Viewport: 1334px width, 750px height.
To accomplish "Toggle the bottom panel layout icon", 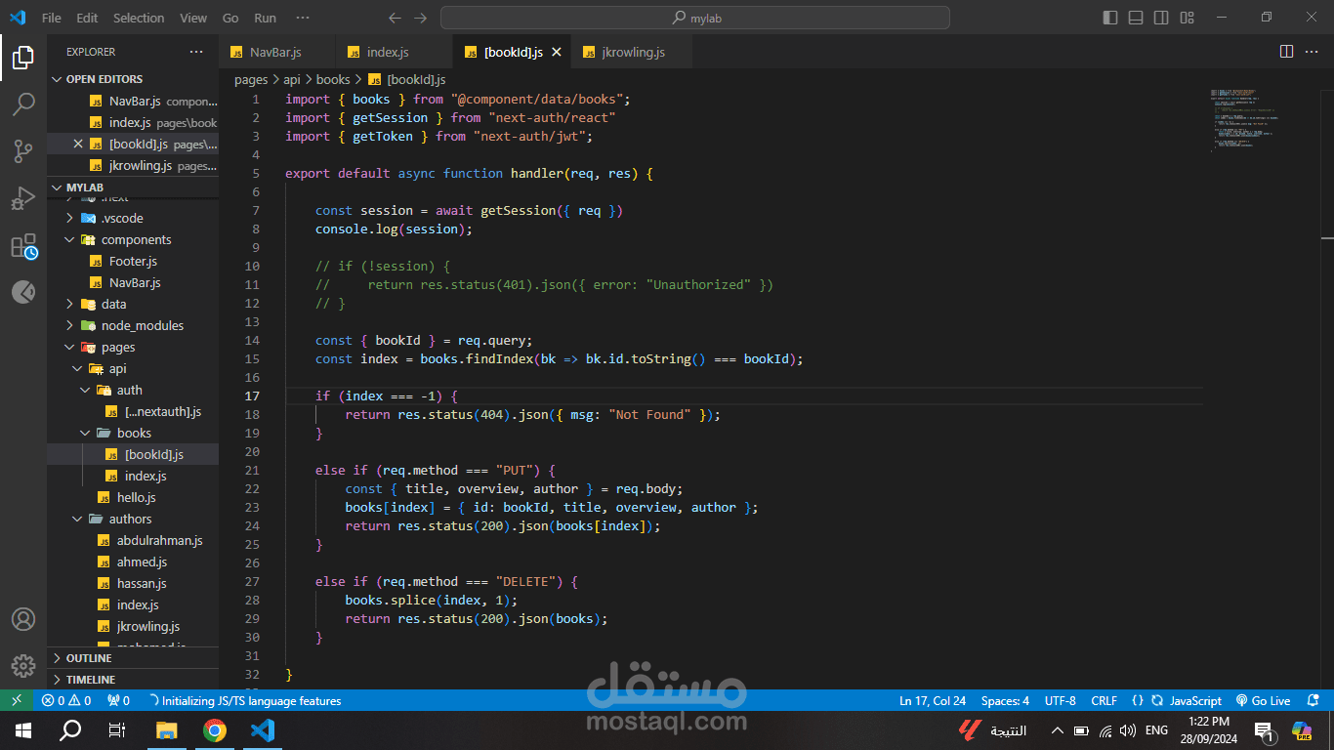I will click(x=1136, y=18).
